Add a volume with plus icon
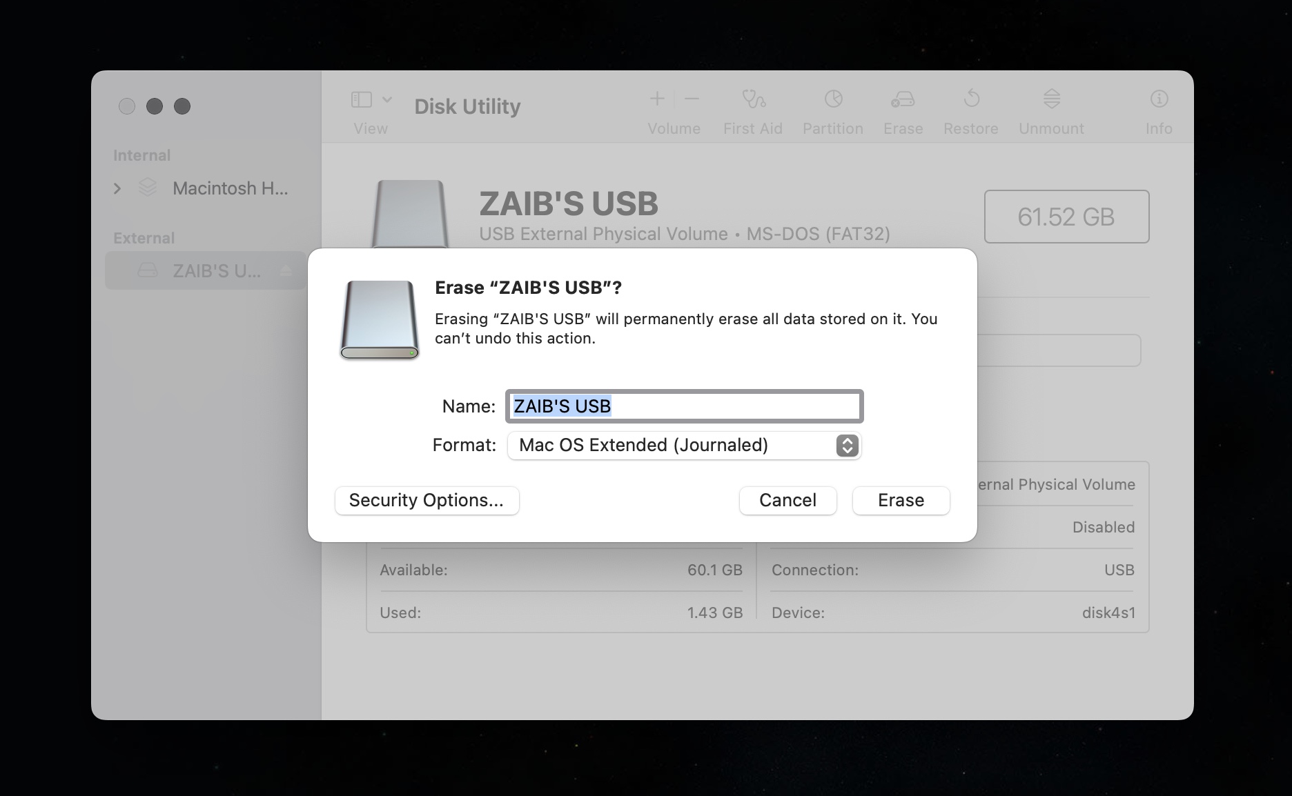 tap(657, 99)
